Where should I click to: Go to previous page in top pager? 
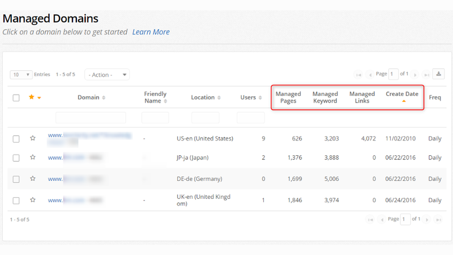[x=370, y=75]
